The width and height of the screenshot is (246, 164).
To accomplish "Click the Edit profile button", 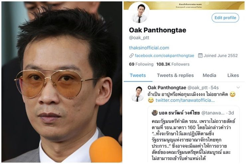I will click(x=225, y=18).
